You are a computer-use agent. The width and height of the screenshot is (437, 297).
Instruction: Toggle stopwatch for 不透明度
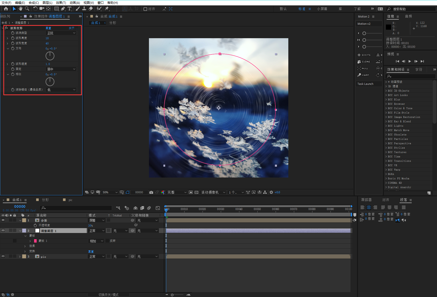[35, 226]
